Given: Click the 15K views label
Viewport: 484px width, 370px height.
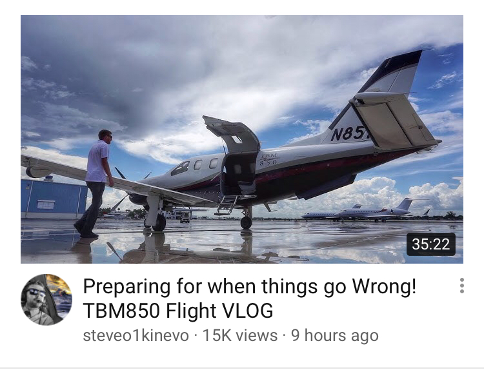Looking at the screenshot, I should click(x=240, y=335).
